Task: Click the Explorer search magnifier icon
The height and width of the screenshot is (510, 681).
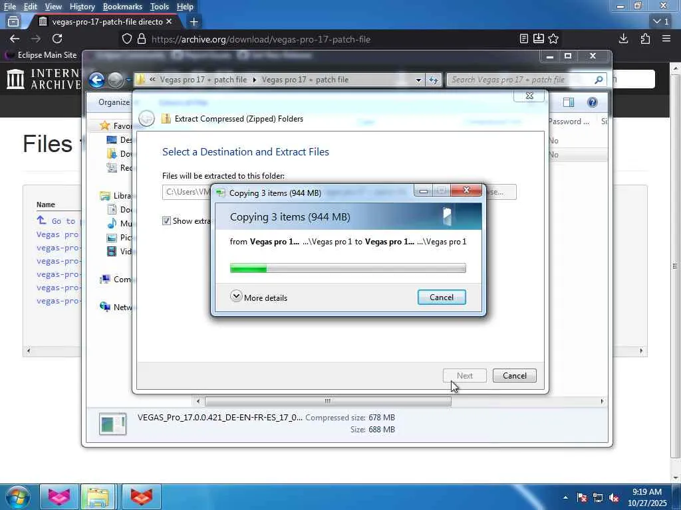Action: coord(599,80)
